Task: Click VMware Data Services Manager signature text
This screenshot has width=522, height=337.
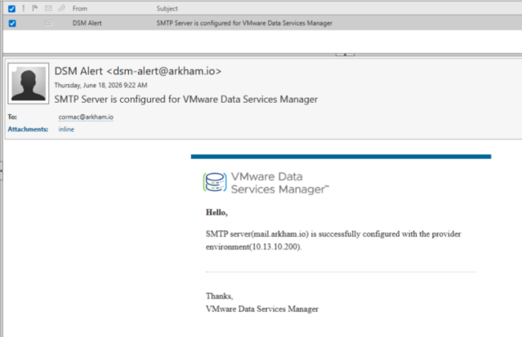Action: (262, 309)
